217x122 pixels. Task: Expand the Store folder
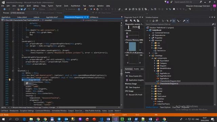[x=152, y=94]
